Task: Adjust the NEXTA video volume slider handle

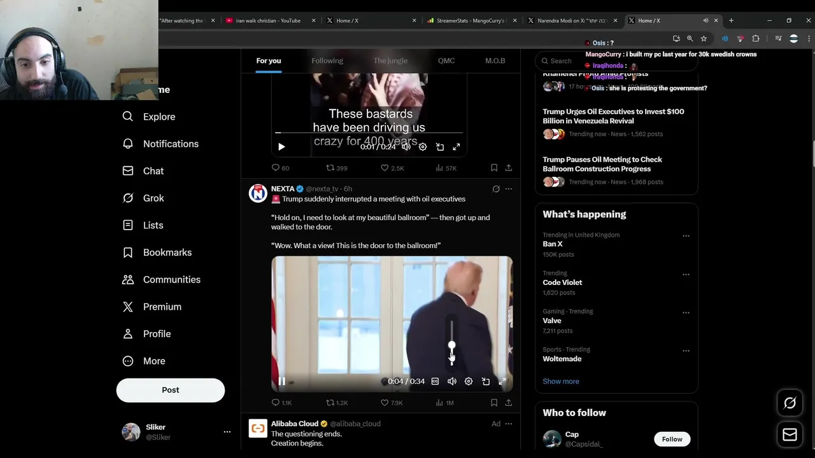Action: tap(451, 345)
